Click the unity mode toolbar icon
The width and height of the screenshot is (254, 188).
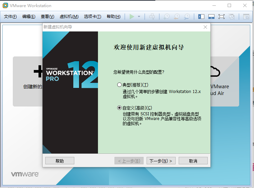tap(232, 17)
